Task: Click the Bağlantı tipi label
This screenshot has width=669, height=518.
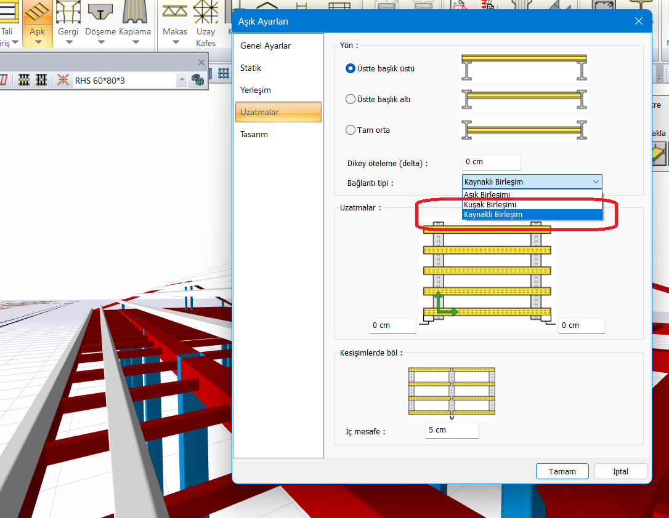Action: (x=370, y=183)
